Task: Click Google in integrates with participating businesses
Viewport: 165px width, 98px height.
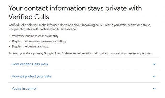Action: pyautogui.click(x=13, y=29)
